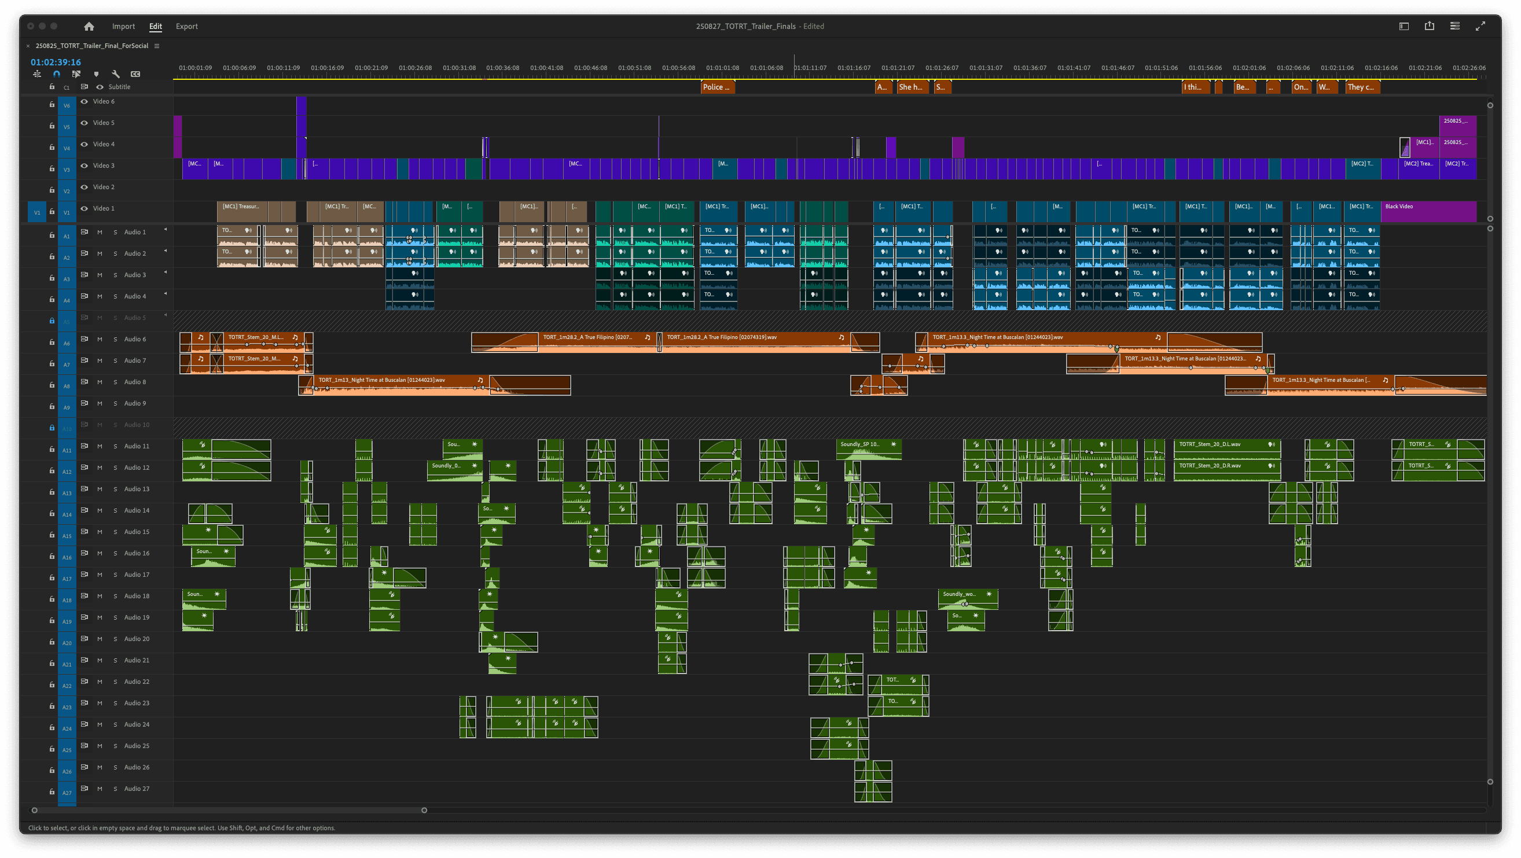Click the Home icon
Image resolution: width=1521 pixels, height=858 pixels.
pyautogui.click(x=89, y=27)
